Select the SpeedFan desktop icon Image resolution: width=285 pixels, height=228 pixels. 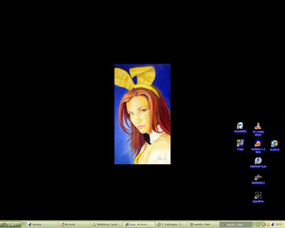pos(258,197)
